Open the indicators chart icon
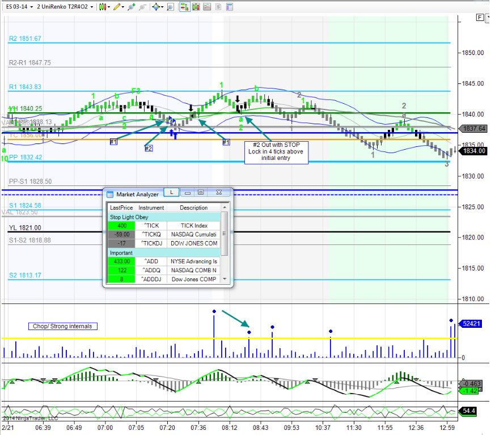Image resolution: width=491 pixels, height=435 pixels. tap(207, 7)
